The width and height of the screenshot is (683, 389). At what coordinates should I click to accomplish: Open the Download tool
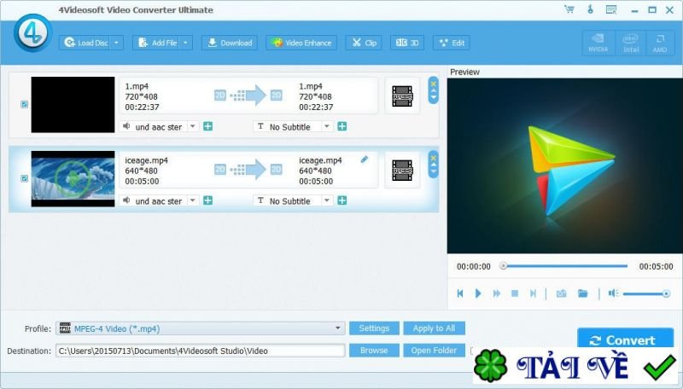point(230,43)
